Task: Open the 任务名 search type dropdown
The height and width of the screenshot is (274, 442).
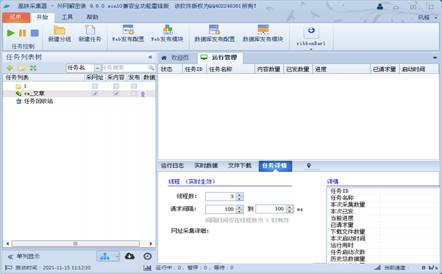Action: coord(97,68)
